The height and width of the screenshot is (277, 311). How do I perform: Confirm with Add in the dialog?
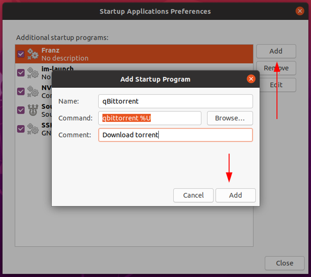(x=236, y=195)
